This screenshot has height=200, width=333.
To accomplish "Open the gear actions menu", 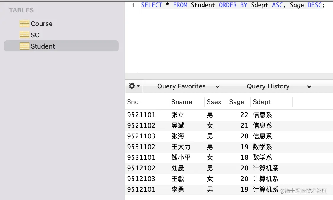I will 134,86.
